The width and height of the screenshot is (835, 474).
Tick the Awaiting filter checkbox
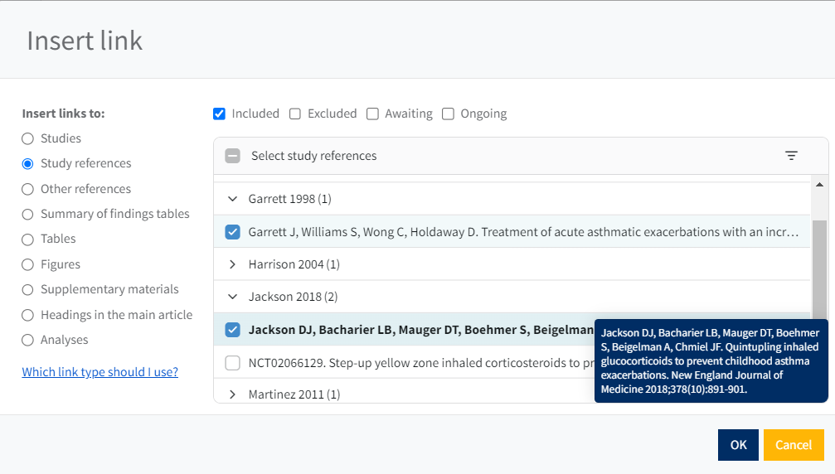[x=373, y=114]
